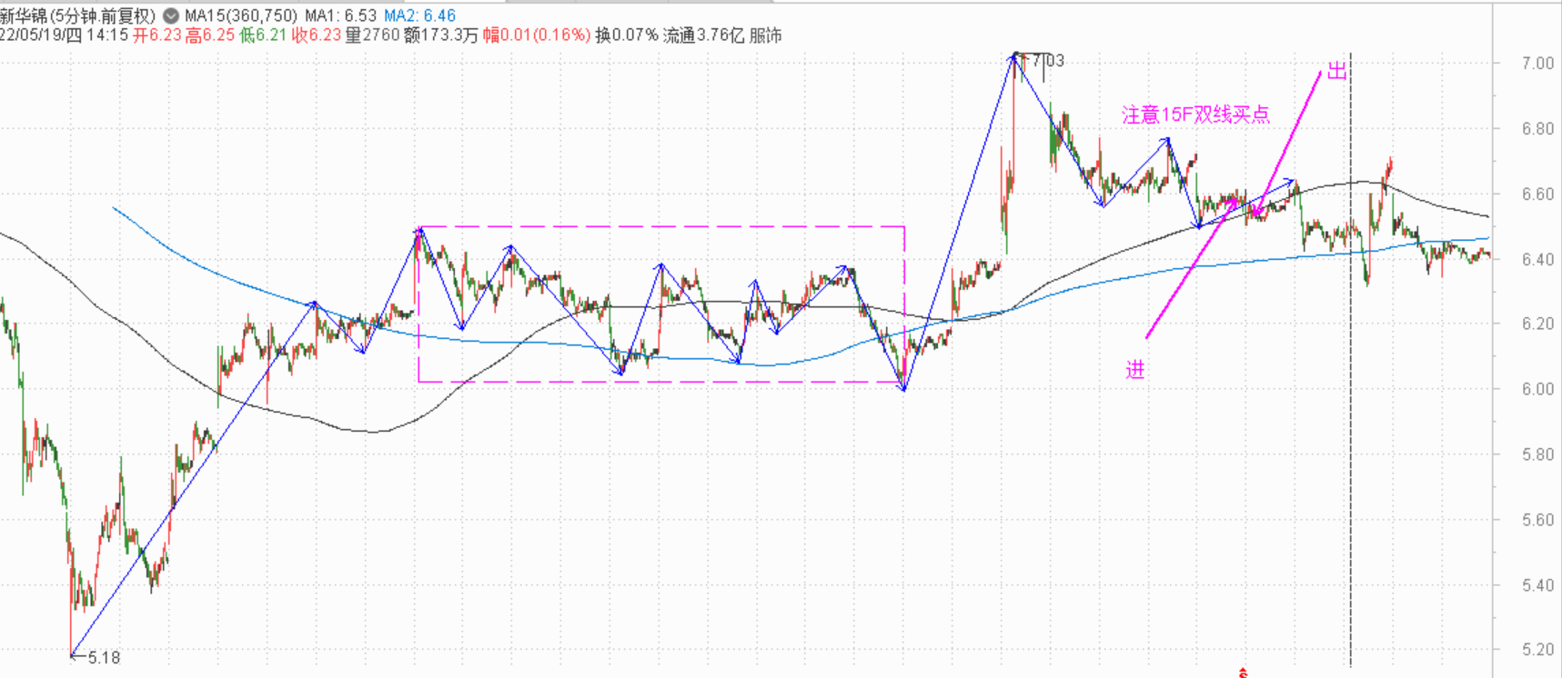The image size is (1562, 678).
Task: Click the turnover amount 额173.3万
Action: click(441, 35)
